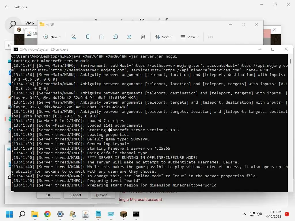Click the Cut scissors icon in mINE explorer
The image size is (295, 221).
tap(73, 37)
